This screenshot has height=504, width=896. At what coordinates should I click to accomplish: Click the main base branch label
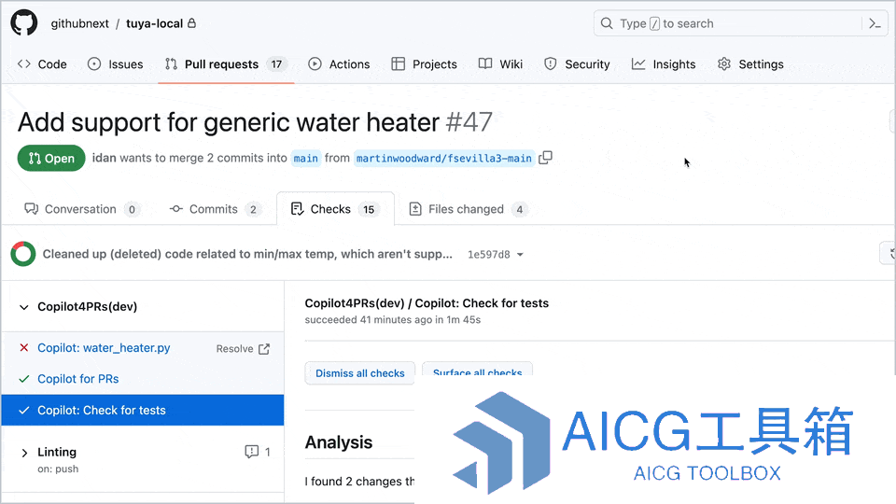point(306,159)
